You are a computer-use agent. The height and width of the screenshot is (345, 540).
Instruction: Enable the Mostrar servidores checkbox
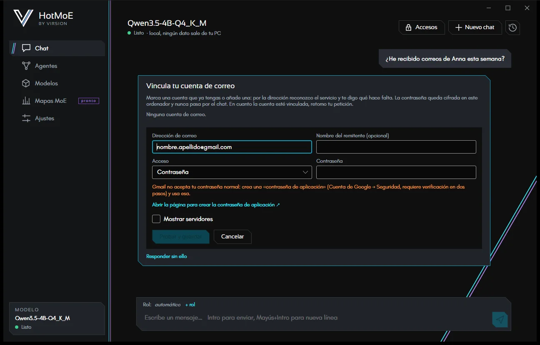point(156,219)
